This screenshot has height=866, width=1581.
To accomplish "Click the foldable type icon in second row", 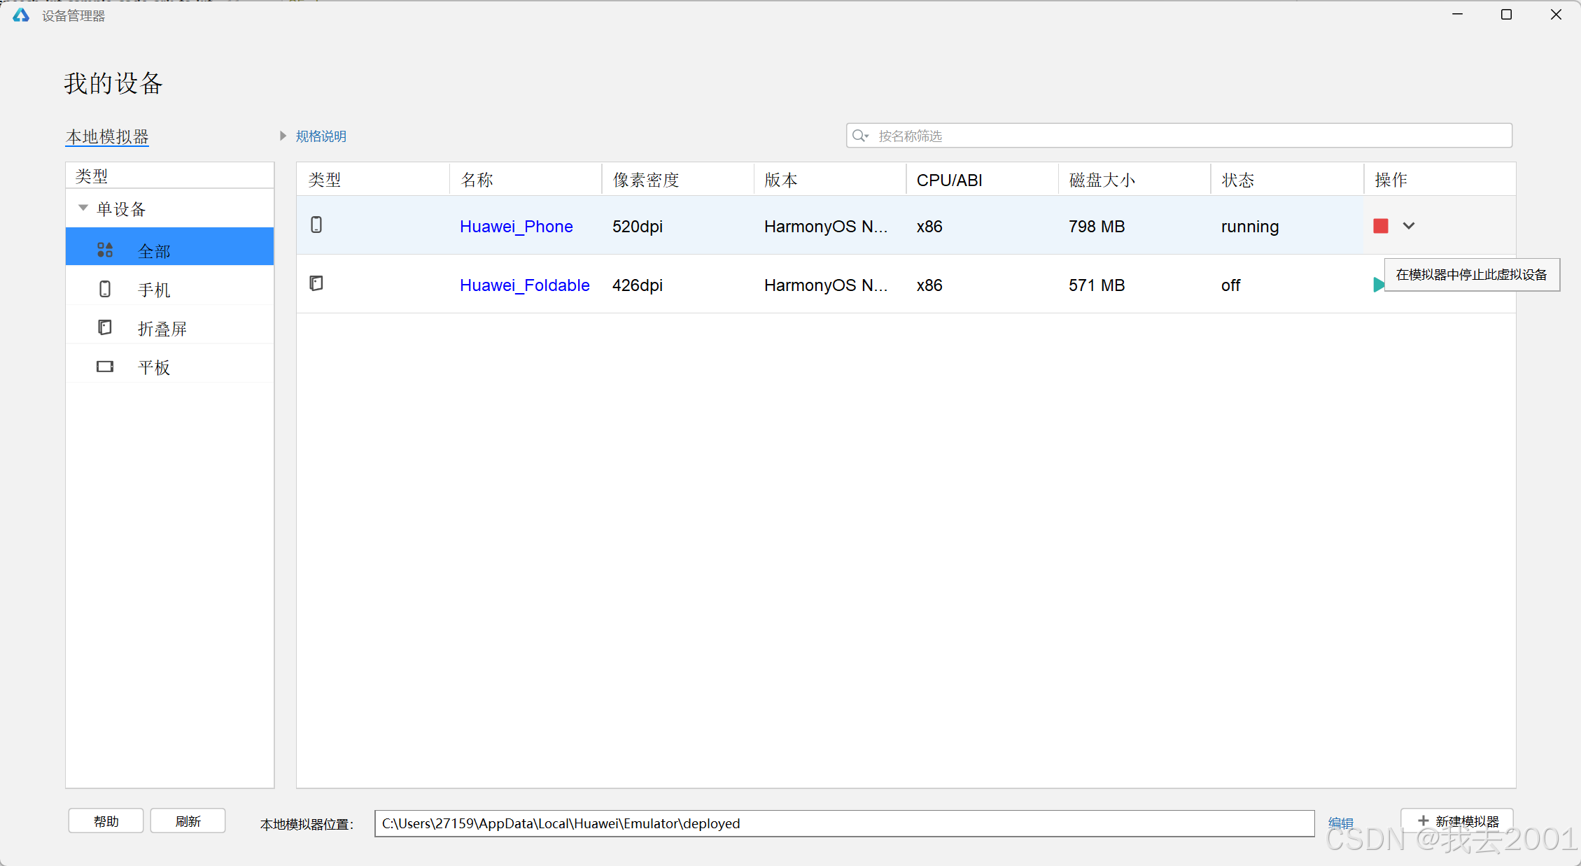I will pos(316,283).
